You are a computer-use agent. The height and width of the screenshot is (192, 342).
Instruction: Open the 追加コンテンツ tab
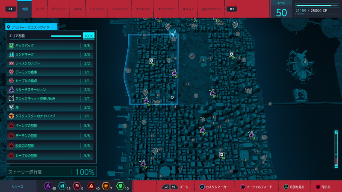(211, 9)
